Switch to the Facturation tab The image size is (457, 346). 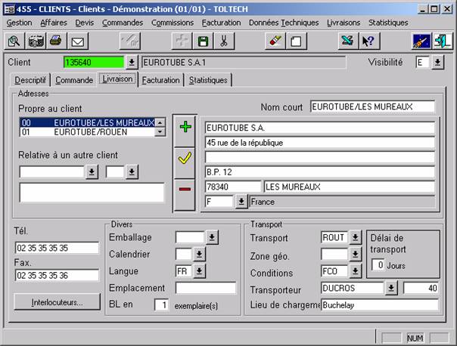click(161, 80)
